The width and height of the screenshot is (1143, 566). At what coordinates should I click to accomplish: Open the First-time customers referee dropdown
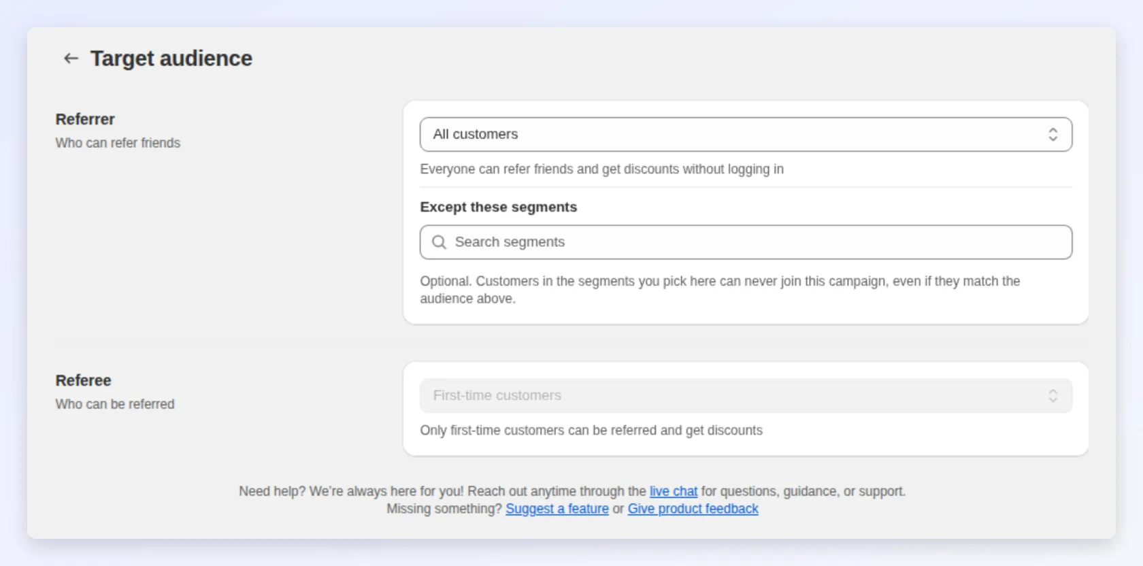(x=746, y=396)
